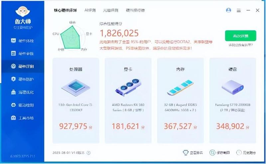The image size is (266, 164).
Task: Select the 硬件体检 menu label
Action: [x=26, y=41]
